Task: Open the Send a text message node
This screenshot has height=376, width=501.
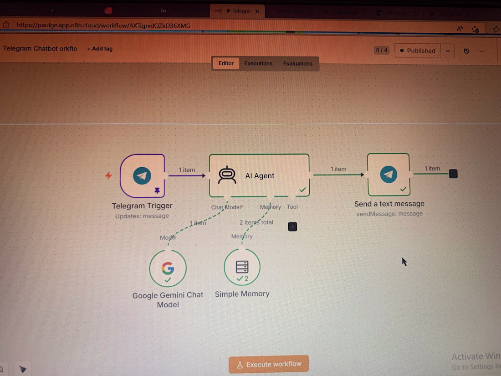Action: (389, 175)
